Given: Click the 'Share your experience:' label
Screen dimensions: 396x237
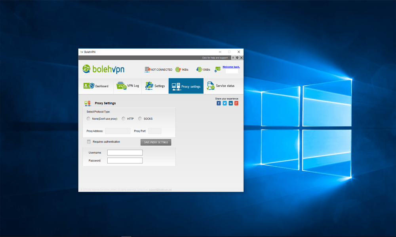Looking at the screenshot, I should point(227,99).
